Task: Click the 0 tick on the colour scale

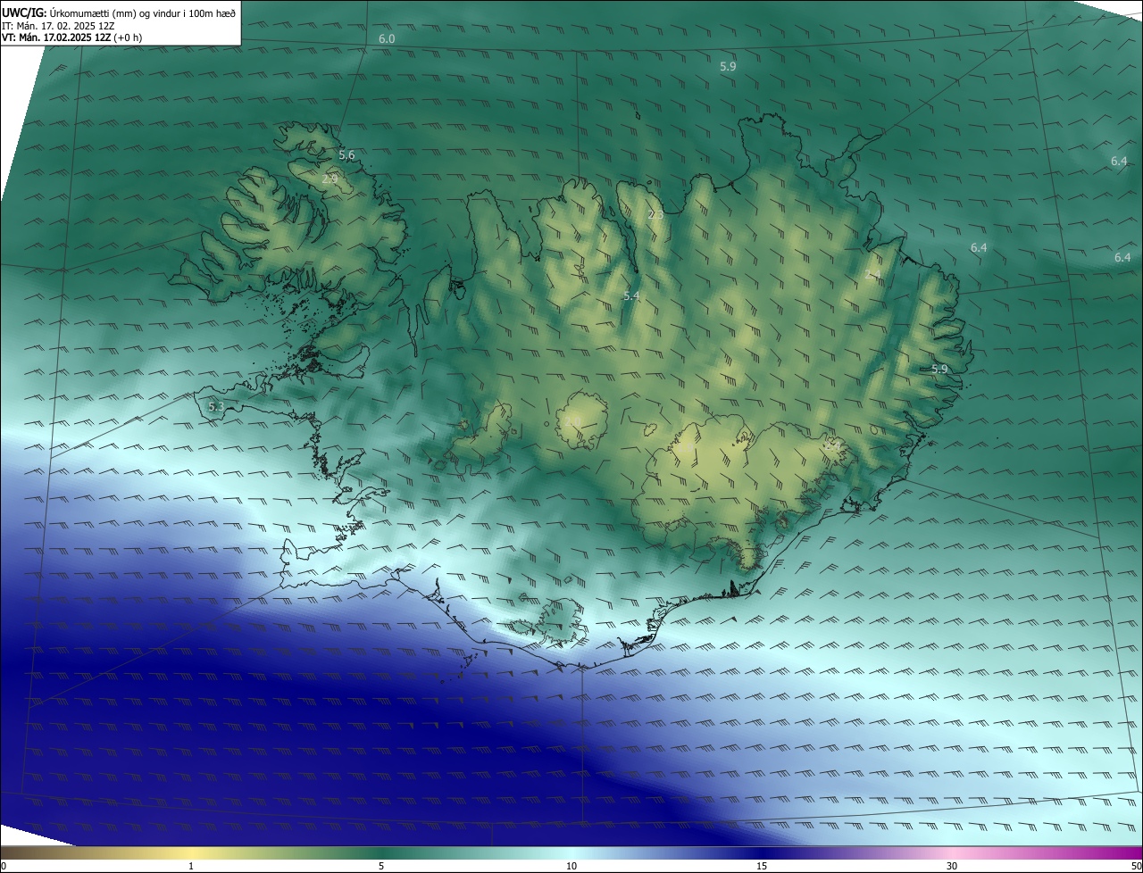Action: pyautogui.click(x=3, y=866)
